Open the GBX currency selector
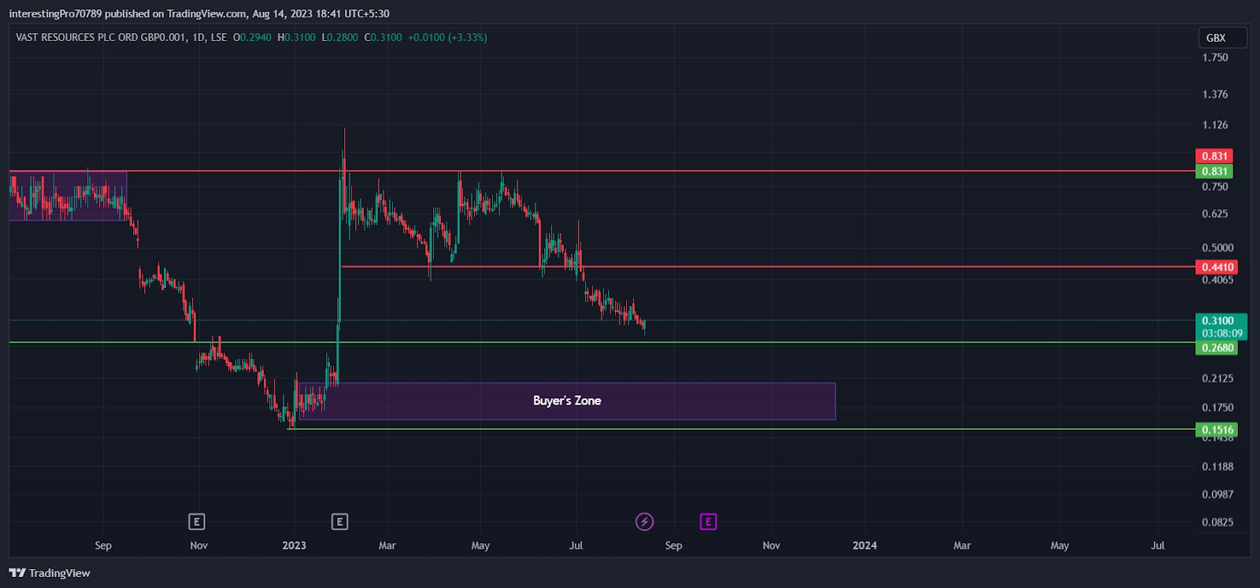 (1221, 38)
